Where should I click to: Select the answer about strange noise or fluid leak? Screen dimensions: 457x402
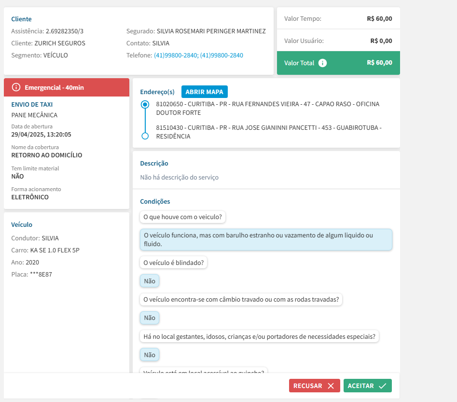[266, 239]
